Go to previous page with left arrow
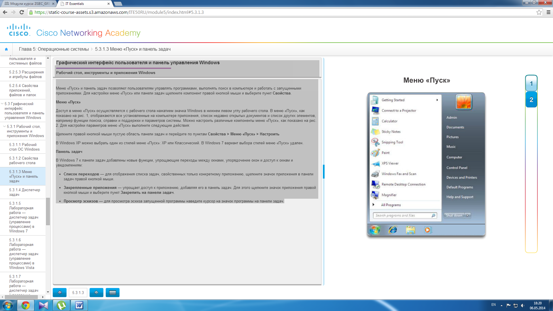Screen dimensions: 553x311 tap(60, 293)
